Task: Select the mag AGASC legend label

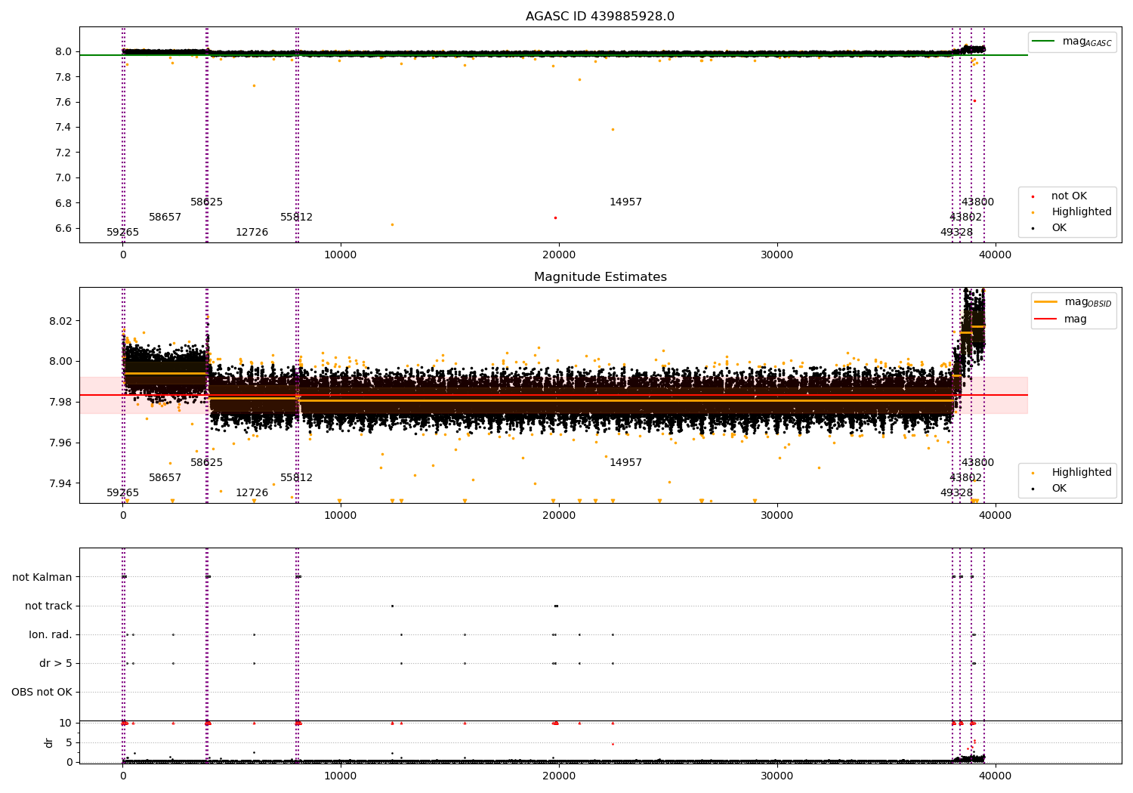Action: pyautogui.click(x=1087, y=42)
